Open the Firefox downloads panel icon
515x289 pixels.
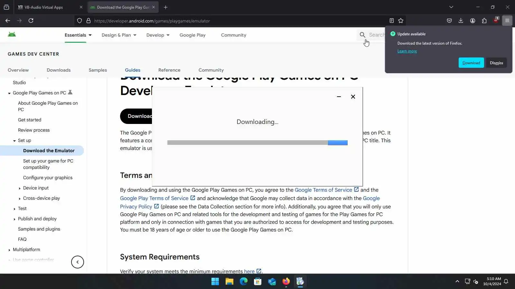(x=461, y=21)
